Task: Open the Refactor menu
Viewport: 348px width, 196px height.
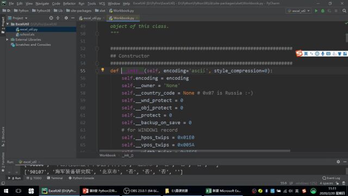Action: [69, 4]
